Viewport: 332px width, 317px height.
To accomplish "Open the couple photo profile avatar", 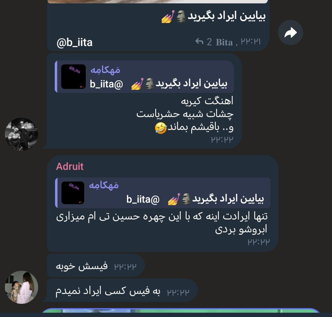I will click(x=22, y=287).
